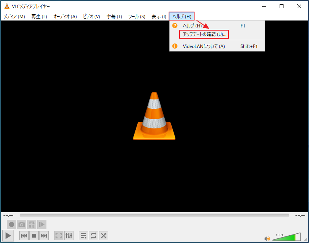Open the 字幕 (T) menu
Image resolution: width=309 pixels, height=243 pixels.
pyautogui.click(x=114, y=16)
